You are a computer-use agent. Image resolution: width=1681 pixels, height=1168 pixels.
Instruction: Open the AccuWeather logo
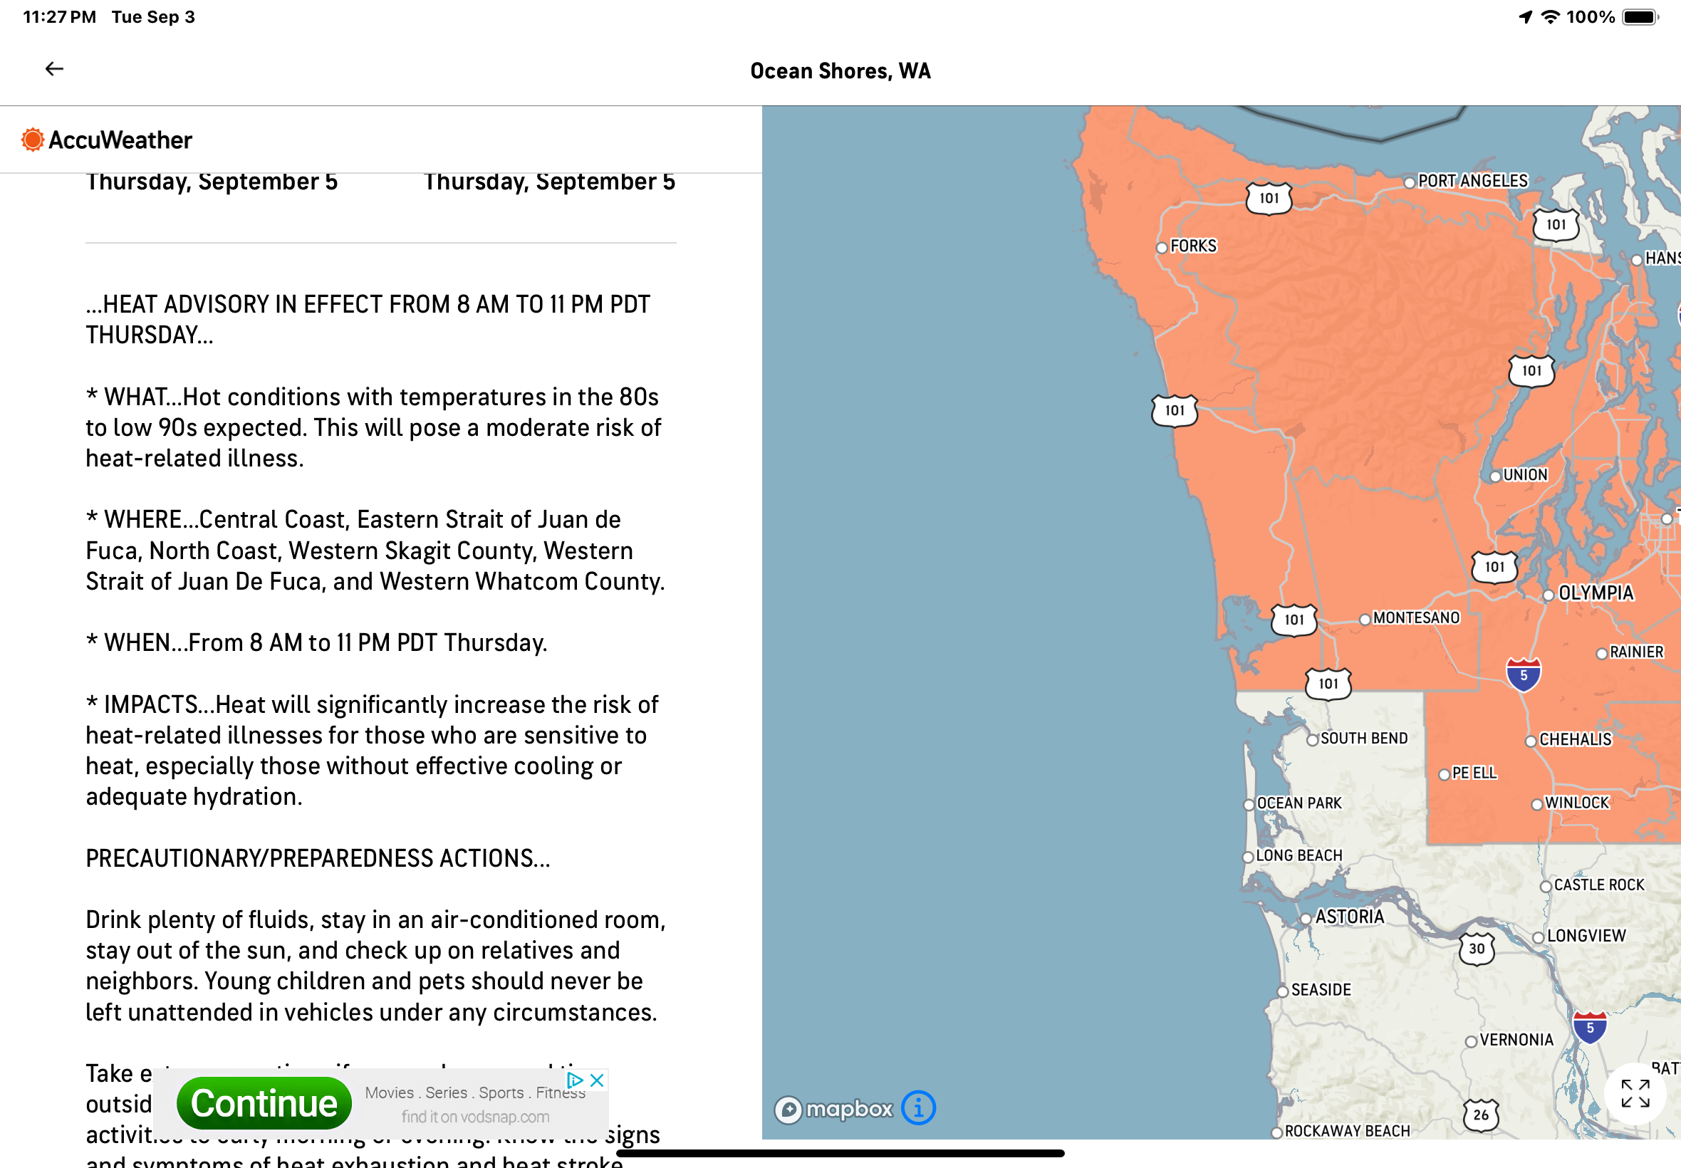(107, 140)
